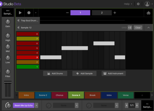The image size is (154, 111).
Task: Toggle the x2 grid button
Action: [130, 27]
